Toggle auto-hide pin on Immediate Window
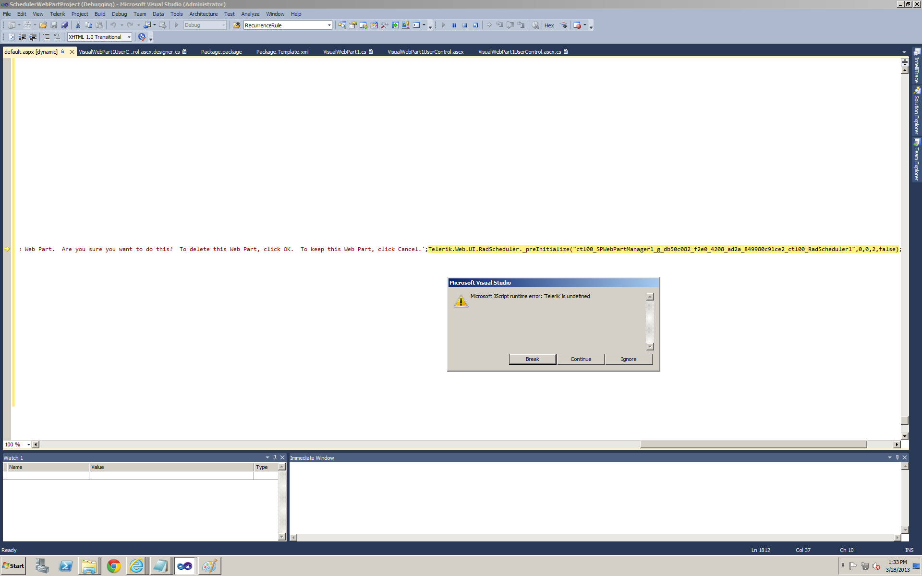Viewport: 922px width, 576px height. click(897, 457)
